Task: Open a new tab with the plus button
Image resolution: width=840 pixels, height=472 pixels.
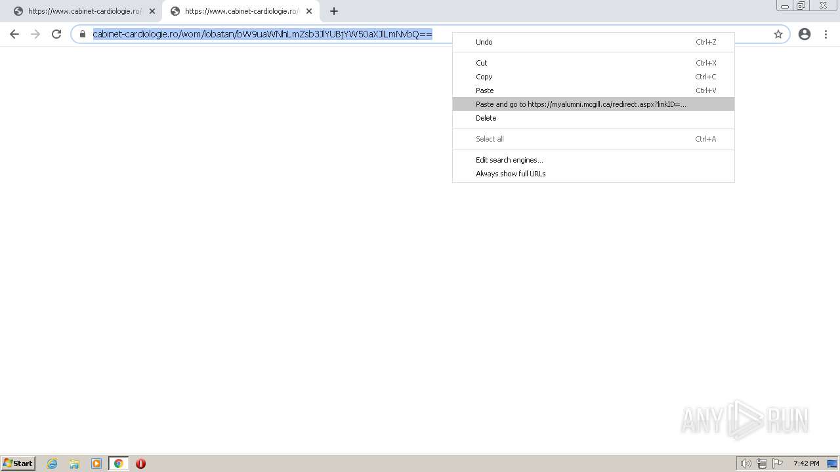Action: tap(334, 11)
